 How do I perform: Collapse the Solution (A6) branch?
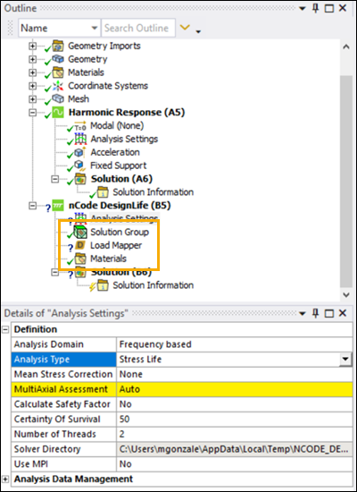(x=54, y=179)
